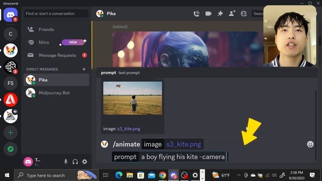The width and height of the screenshot is (322, 181).
Task: Open the black brain-logo server icon
Action: click(11, 67)
